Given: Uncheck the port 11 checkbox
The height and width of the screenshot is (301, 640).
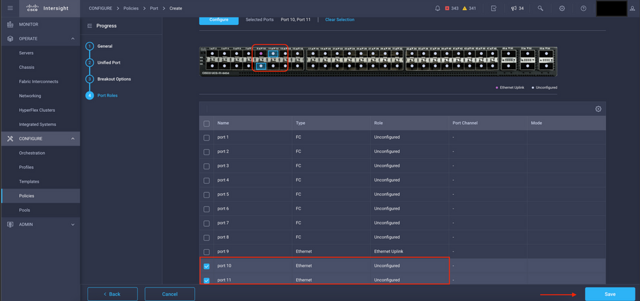Looking at the screenshot, I should (x=206, y=280).
